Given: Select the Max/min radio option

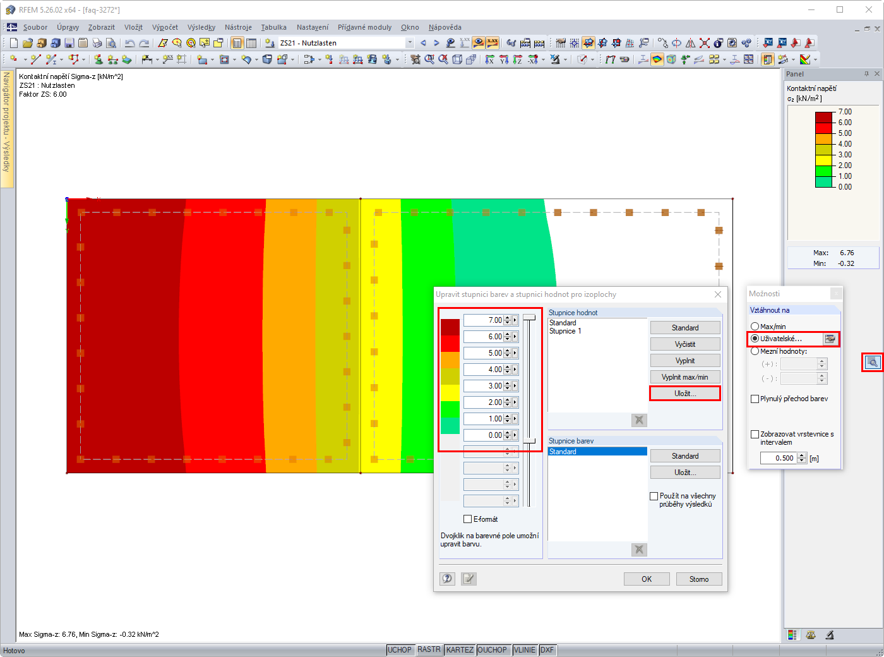Looking at the screenshot, I should [x=755, y=327].
